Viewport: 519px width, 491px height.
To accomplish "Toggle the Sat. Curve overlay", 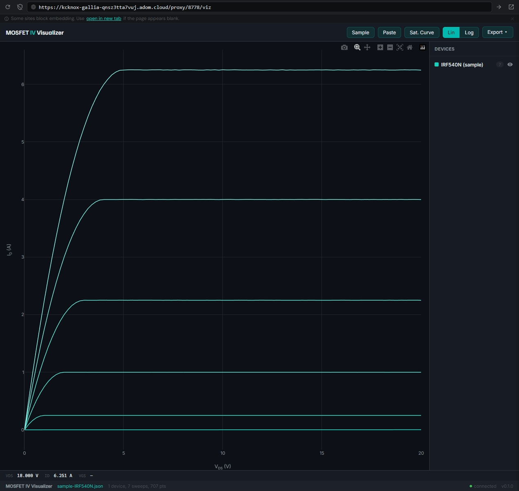I will click(x=422, y=33).
